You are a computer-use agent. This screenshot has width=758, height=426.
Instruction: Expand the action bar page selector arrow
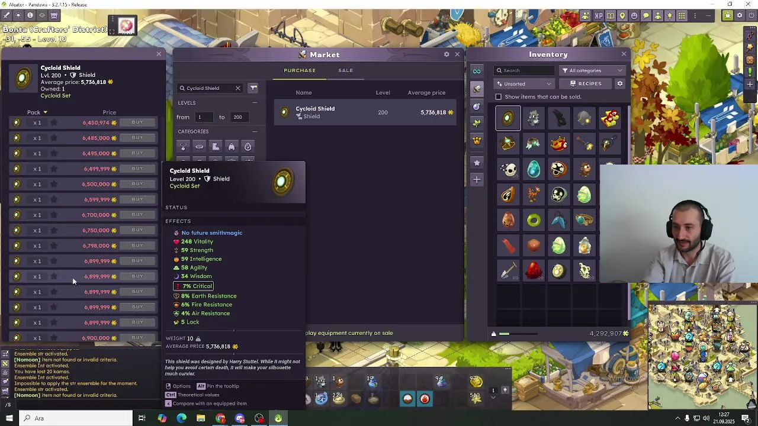(493, 398)
